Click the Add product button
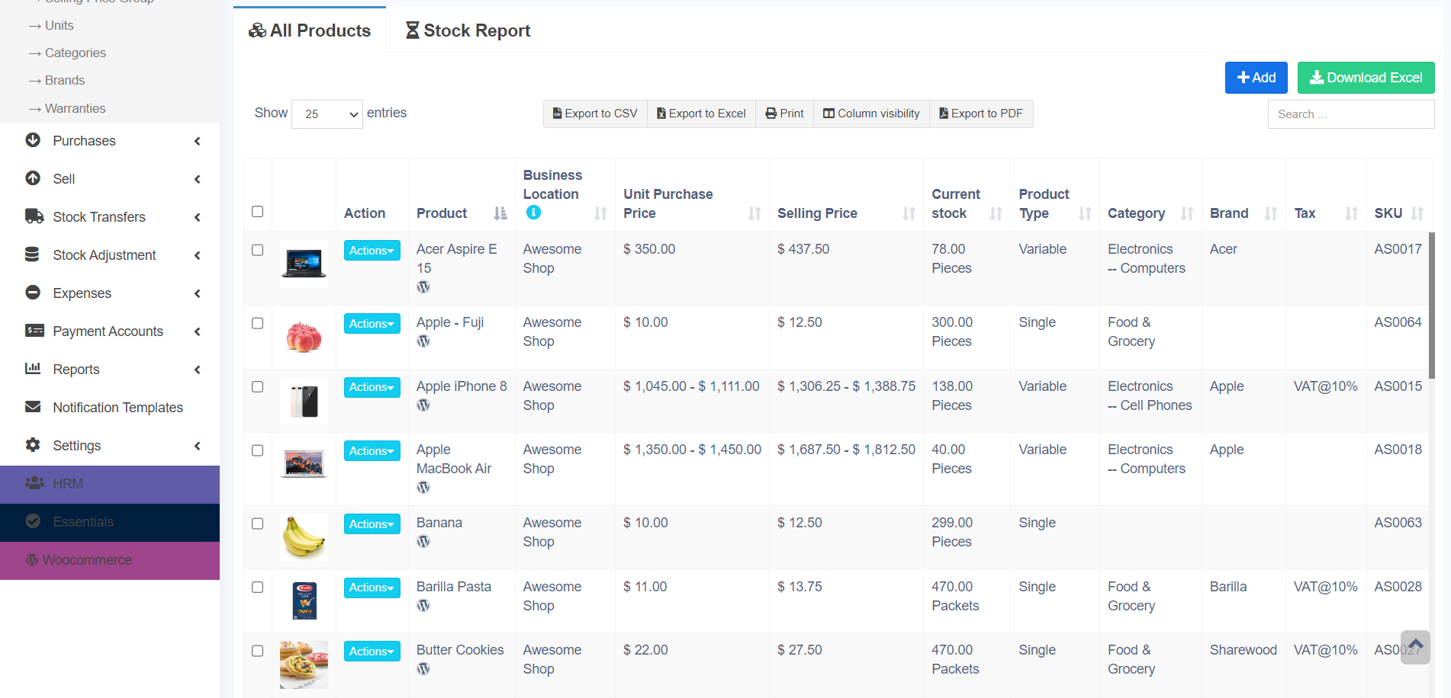This screenshot has width=1451, height=698. point(1256,78)
